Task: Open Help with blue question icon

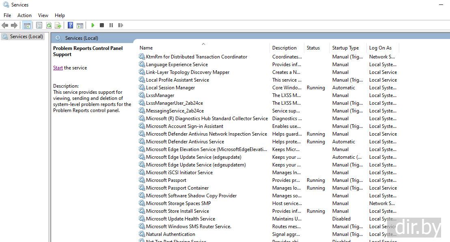Action: point(70,25)
